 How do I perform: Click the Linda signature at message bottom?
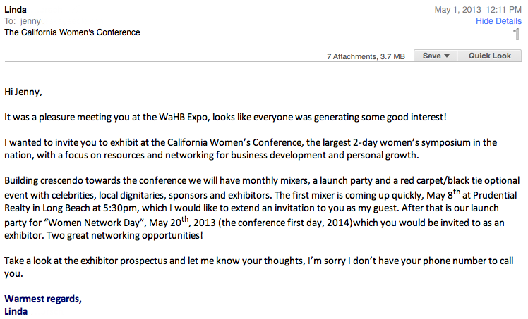(x=16, y=311)
